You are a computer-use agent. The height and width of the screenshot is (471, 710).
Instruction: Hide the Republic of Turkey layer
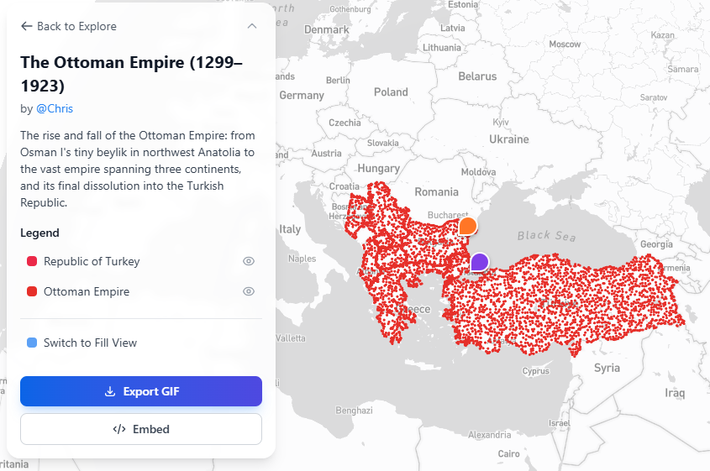(x=249, y=261)
